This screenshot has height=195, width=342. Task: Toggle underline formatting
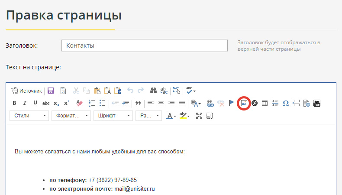[x=35, y=103]
